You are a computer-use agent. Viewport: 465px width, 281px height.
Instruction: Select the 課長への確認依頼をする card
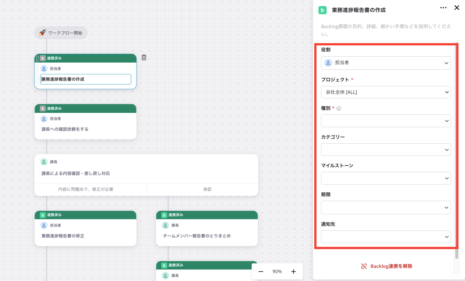[85, 122]
